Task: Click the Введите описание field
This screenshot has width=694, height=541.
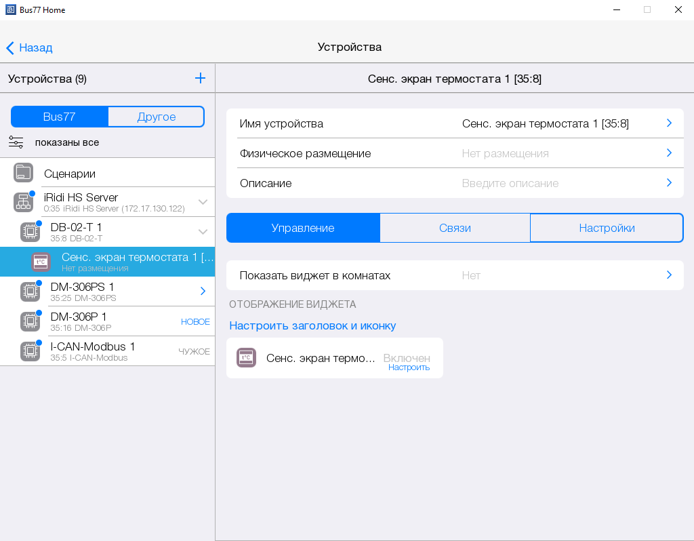Action: pos(510,183)
